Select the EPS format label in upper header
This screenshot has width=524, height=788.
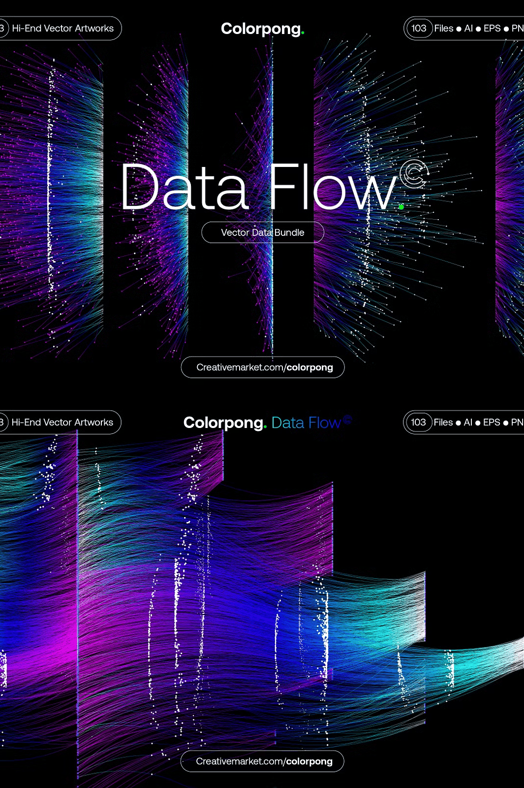tap(492, 29)
